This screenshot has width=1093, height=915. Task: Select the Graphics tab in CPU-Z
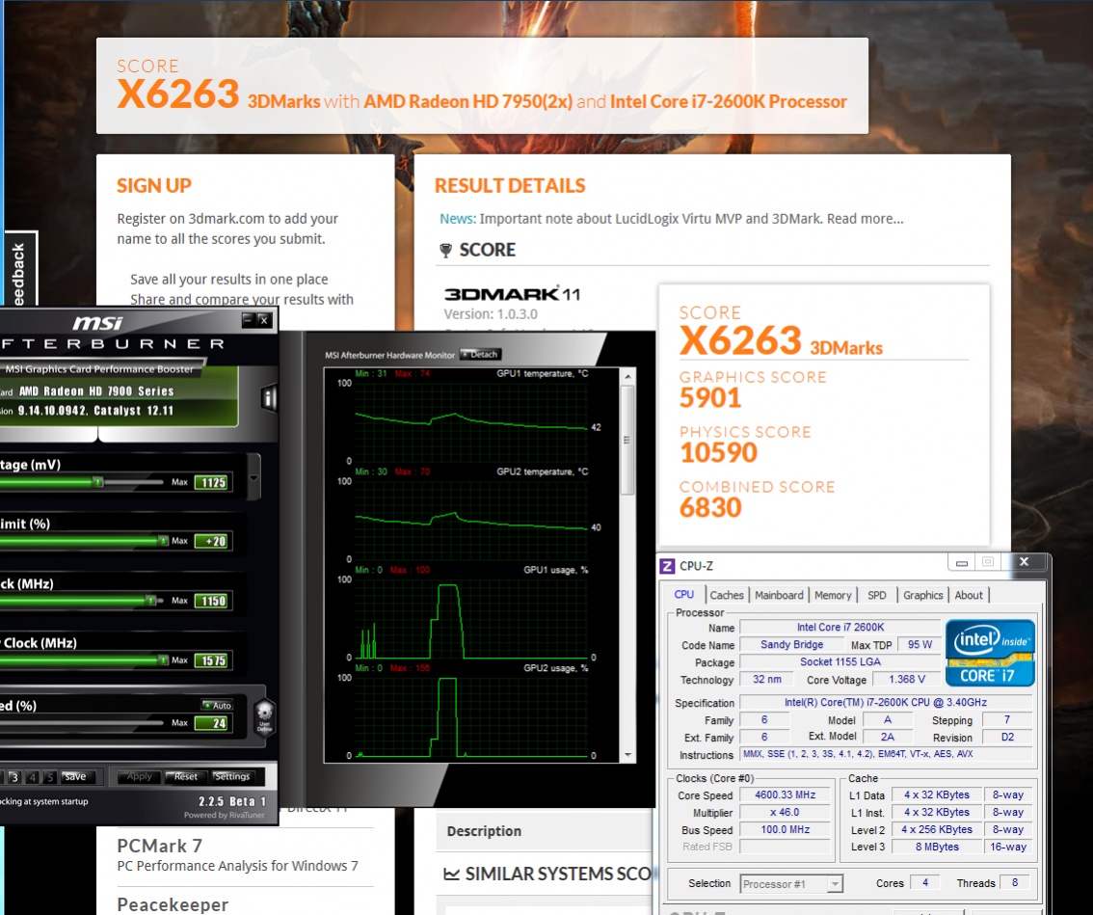tap(923, 595)
